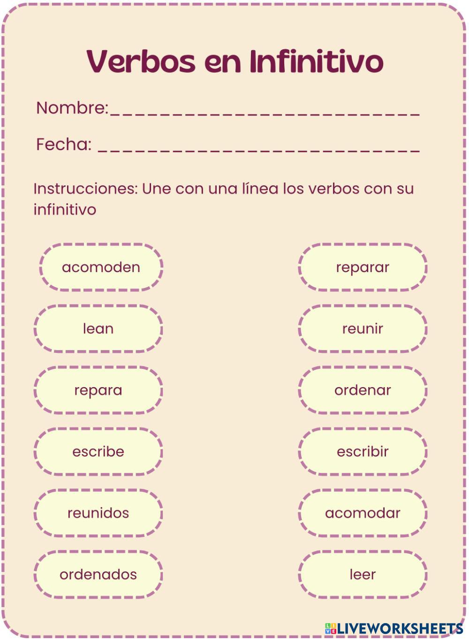Click the Instrucciones text paragraph

[223, 199]
